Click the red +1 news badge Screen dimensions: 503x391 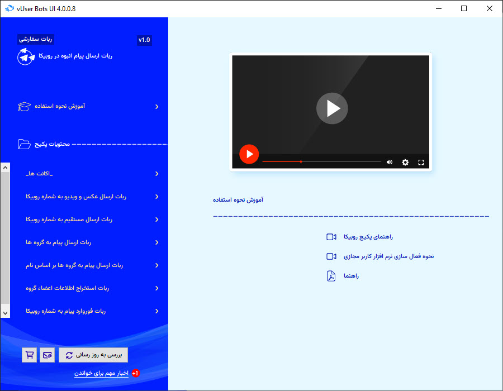coord(135,373)
